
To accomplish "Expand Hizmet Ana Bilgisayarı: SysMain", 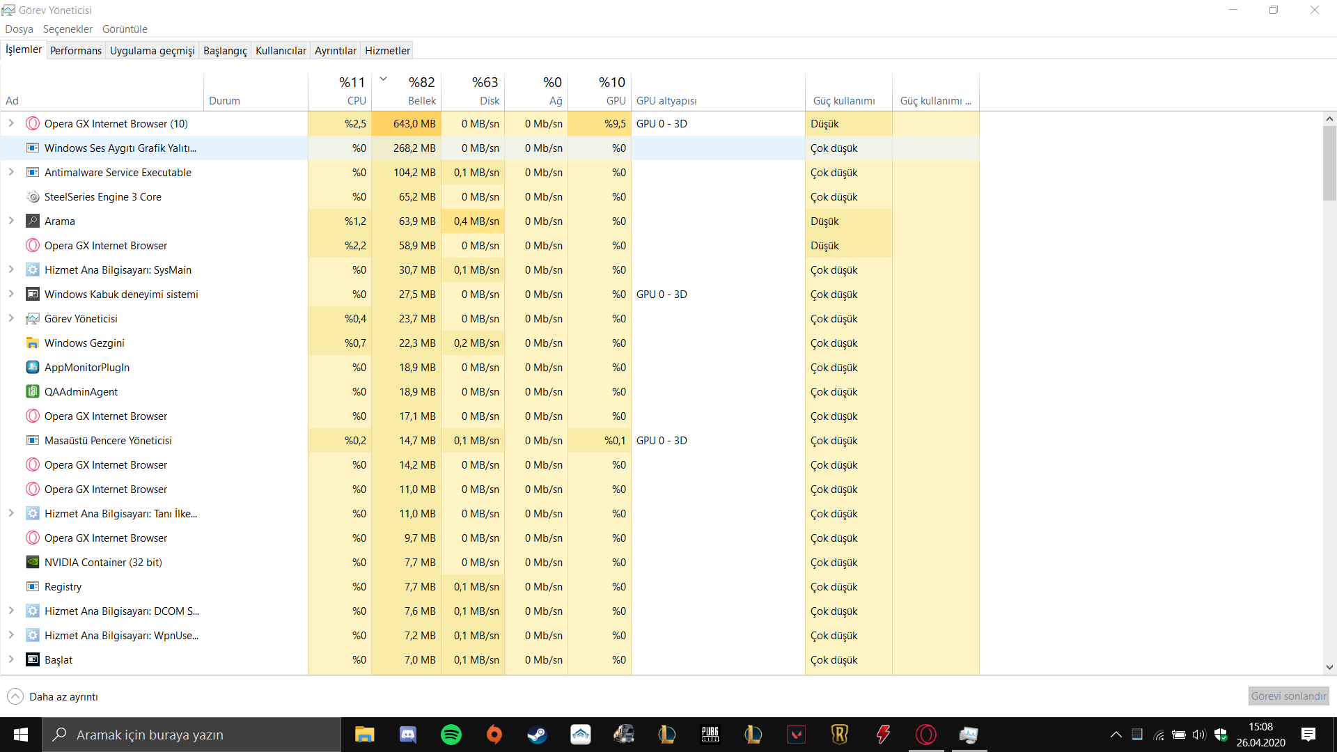I will tap(11, 270).
